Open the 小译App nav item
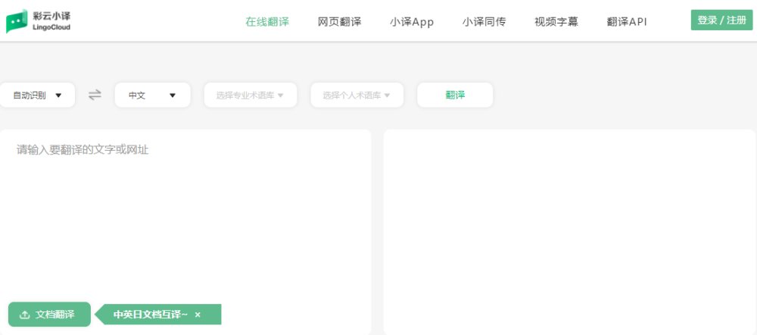This screenshot has height=335, width=757. point(412,22)
